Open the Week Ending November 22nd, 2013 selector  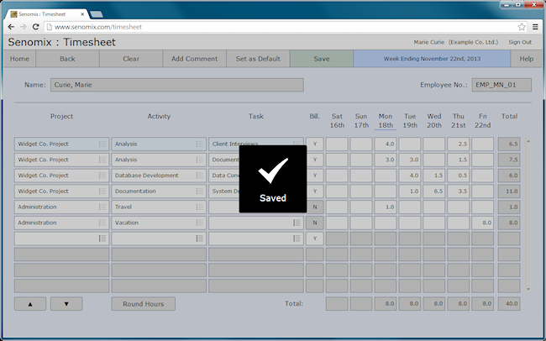tap(432, 59)
